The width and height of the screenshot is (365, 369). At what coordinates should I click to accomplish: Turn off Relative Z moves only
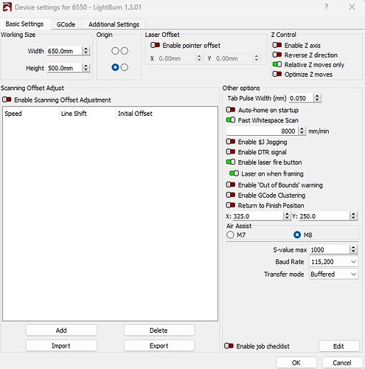[277, 64]
